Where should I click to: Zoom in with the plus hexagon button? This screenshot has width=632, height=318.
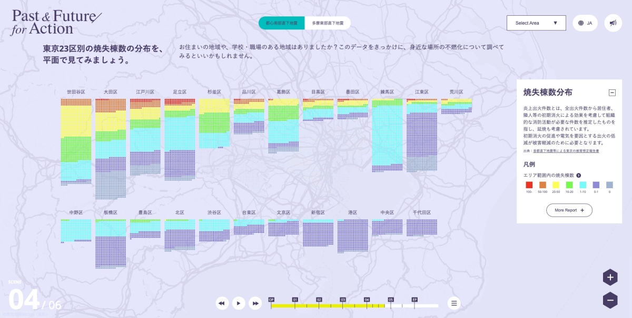tap(610, 277)
